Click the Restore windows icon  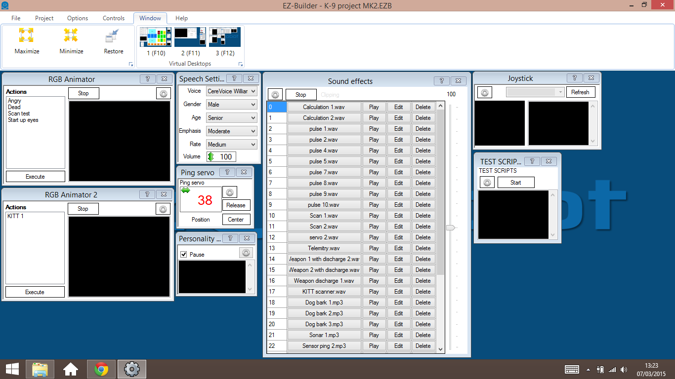point(112,35)
